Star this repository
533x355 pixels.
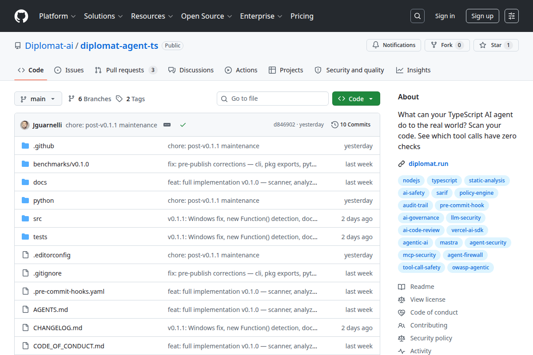[x=496, y=45]
